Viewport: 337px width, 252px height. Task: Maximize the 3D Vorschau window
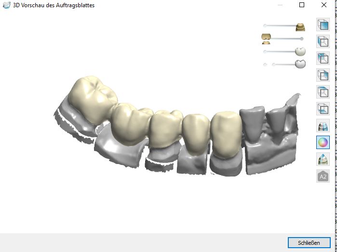(302, 5)
